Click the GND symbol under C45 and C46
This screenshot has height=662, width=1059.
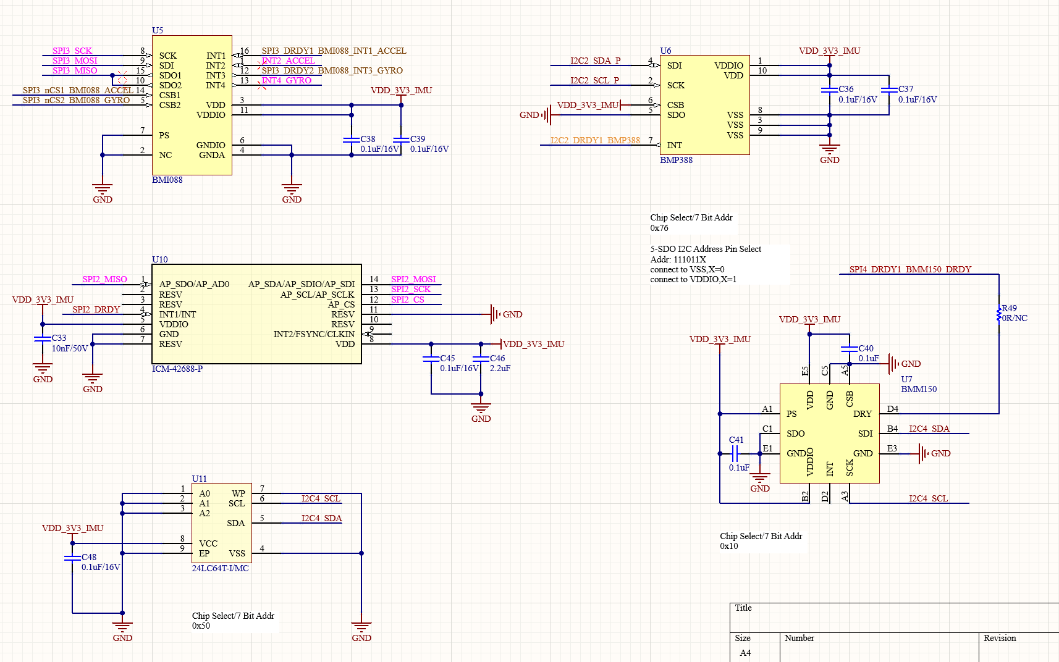481,413
